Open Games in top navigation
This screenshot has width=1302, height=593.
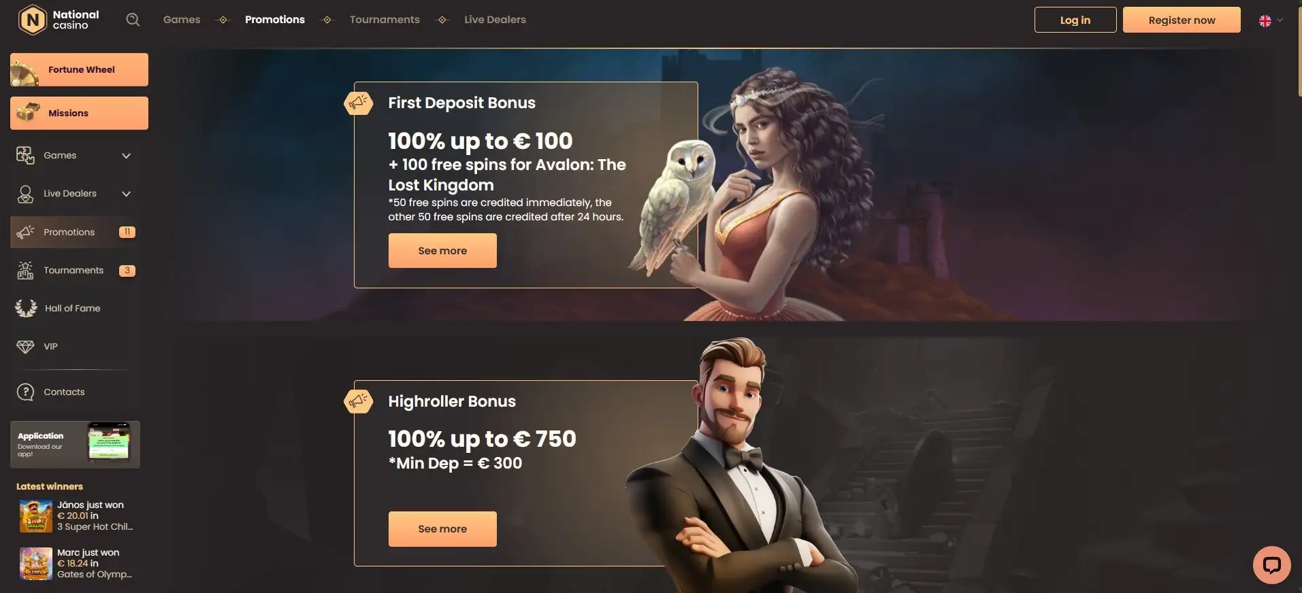[182, 20]
